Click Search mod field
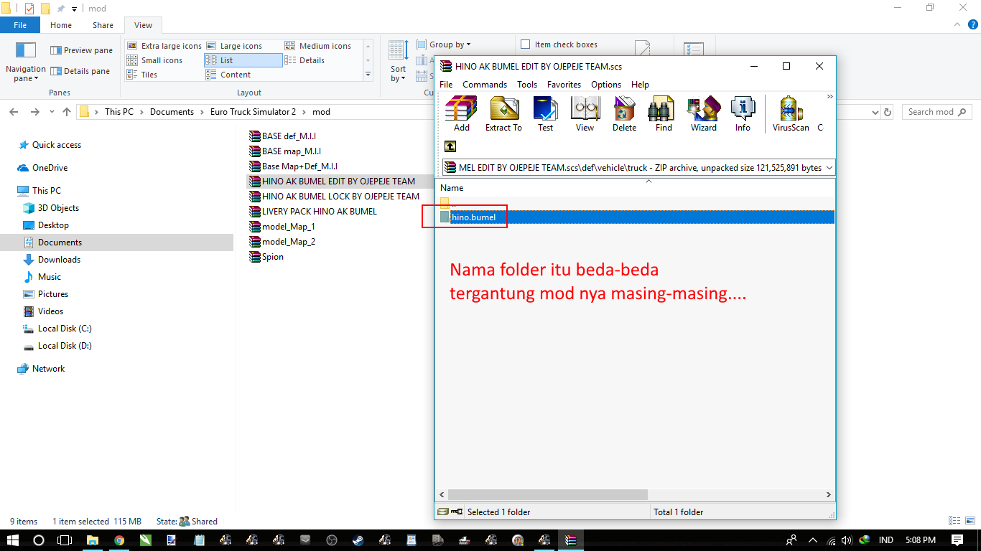The width and height of the screenshot is (981, 551). coord(937,112)
